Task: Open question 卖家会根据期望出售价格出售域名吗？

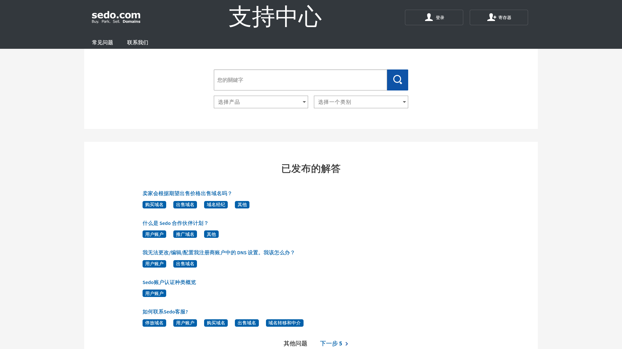Action: [187, 193]
